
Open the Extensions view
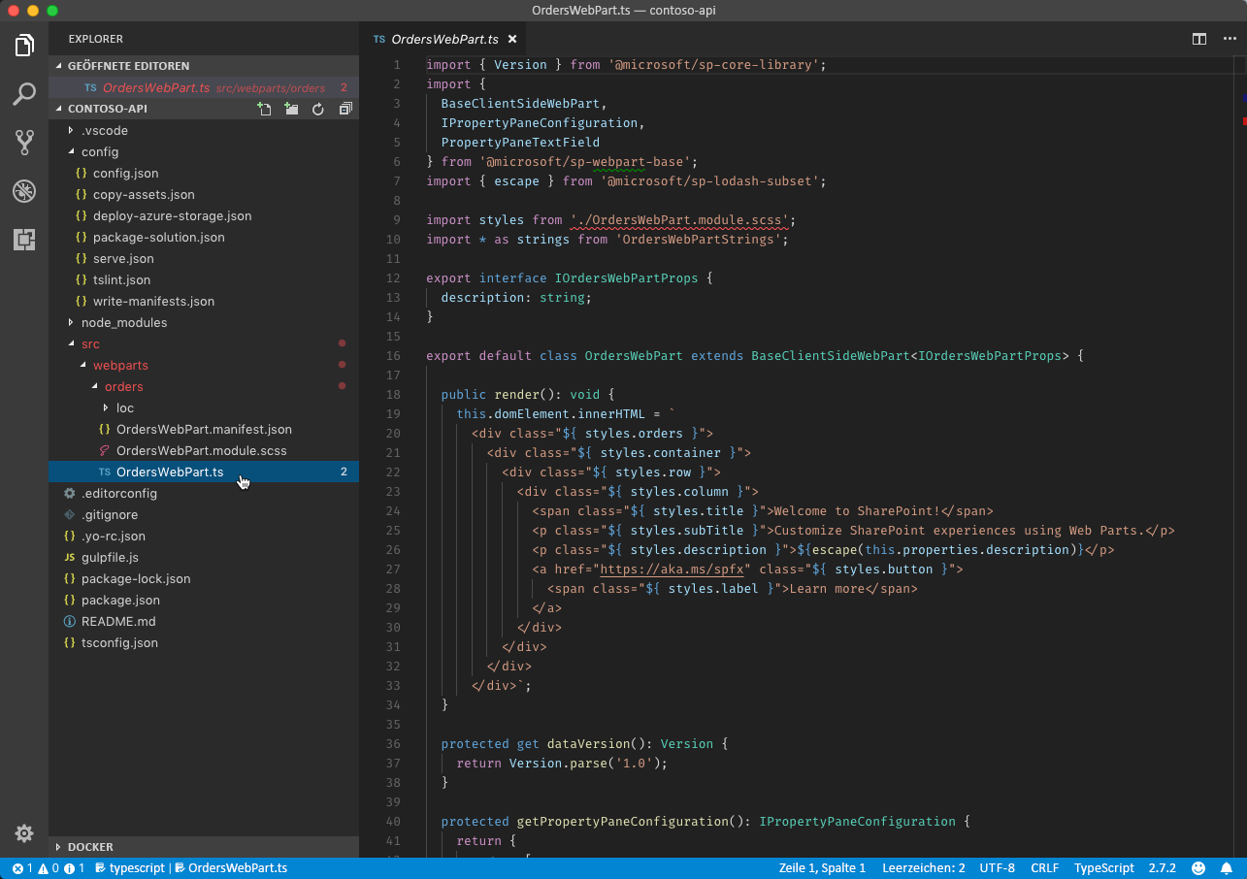(x=23, y=239)
